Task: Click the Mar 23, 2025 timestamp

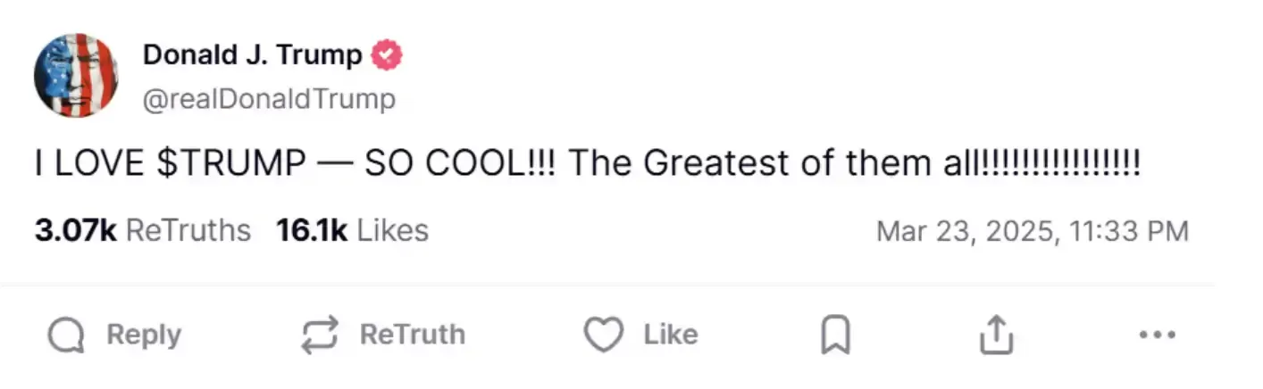Action: 1032,231
